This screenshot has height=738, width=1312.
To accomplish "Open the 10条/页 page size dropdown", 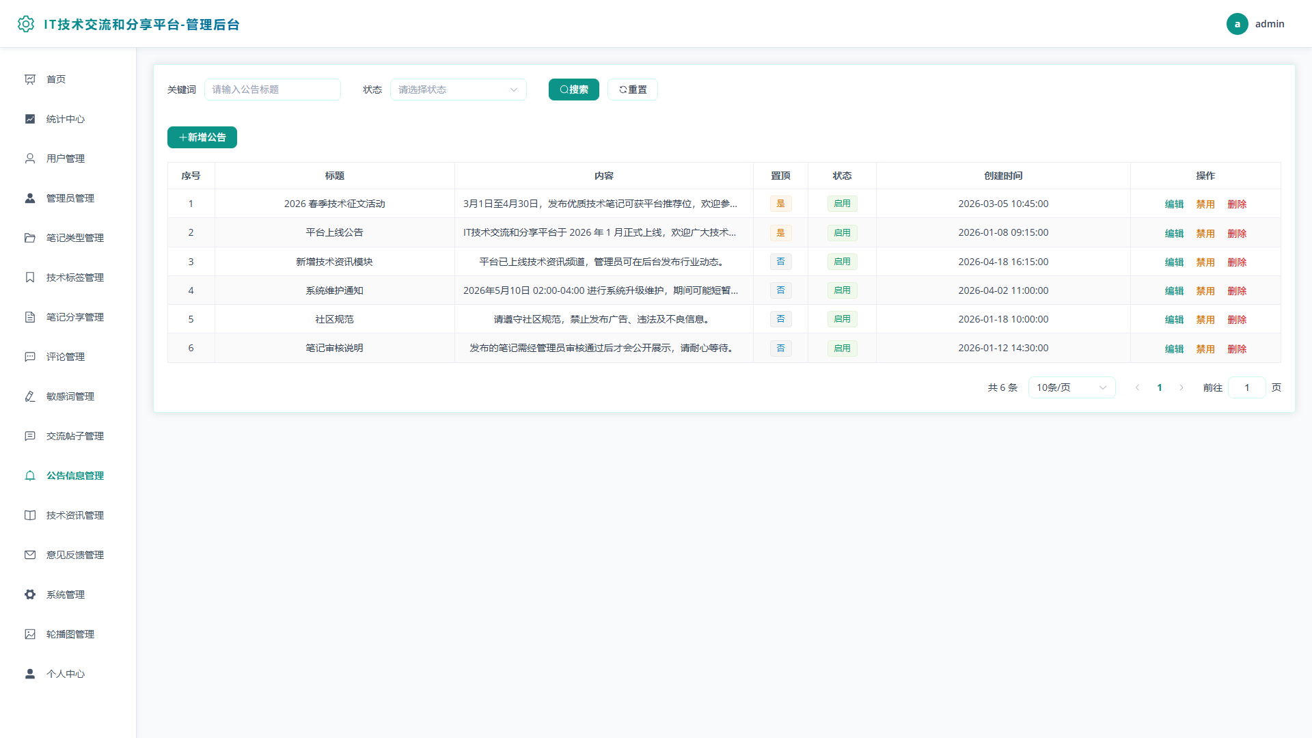I will [x=1071, y=387].
